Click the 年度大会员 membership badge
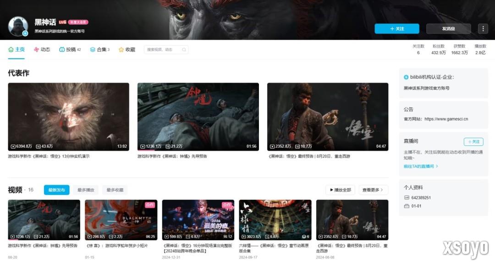The image size is (495, 263). 78,22
